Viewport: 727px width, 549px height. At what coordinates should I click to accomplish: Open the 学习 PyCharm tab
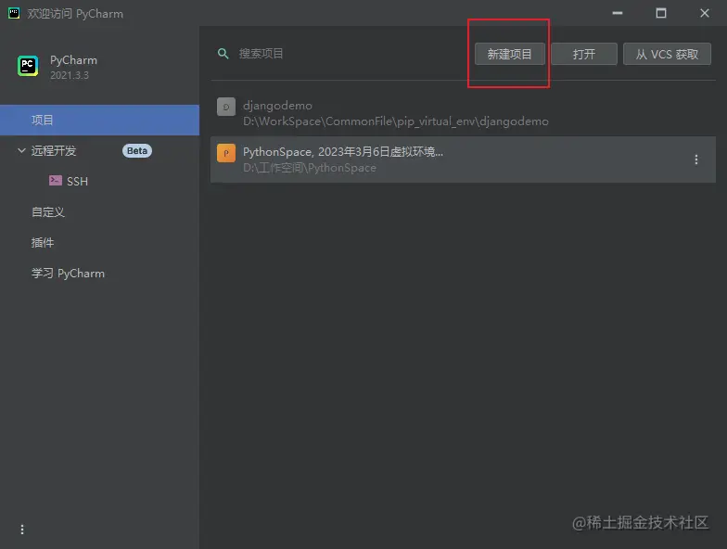tap(68, 274)
